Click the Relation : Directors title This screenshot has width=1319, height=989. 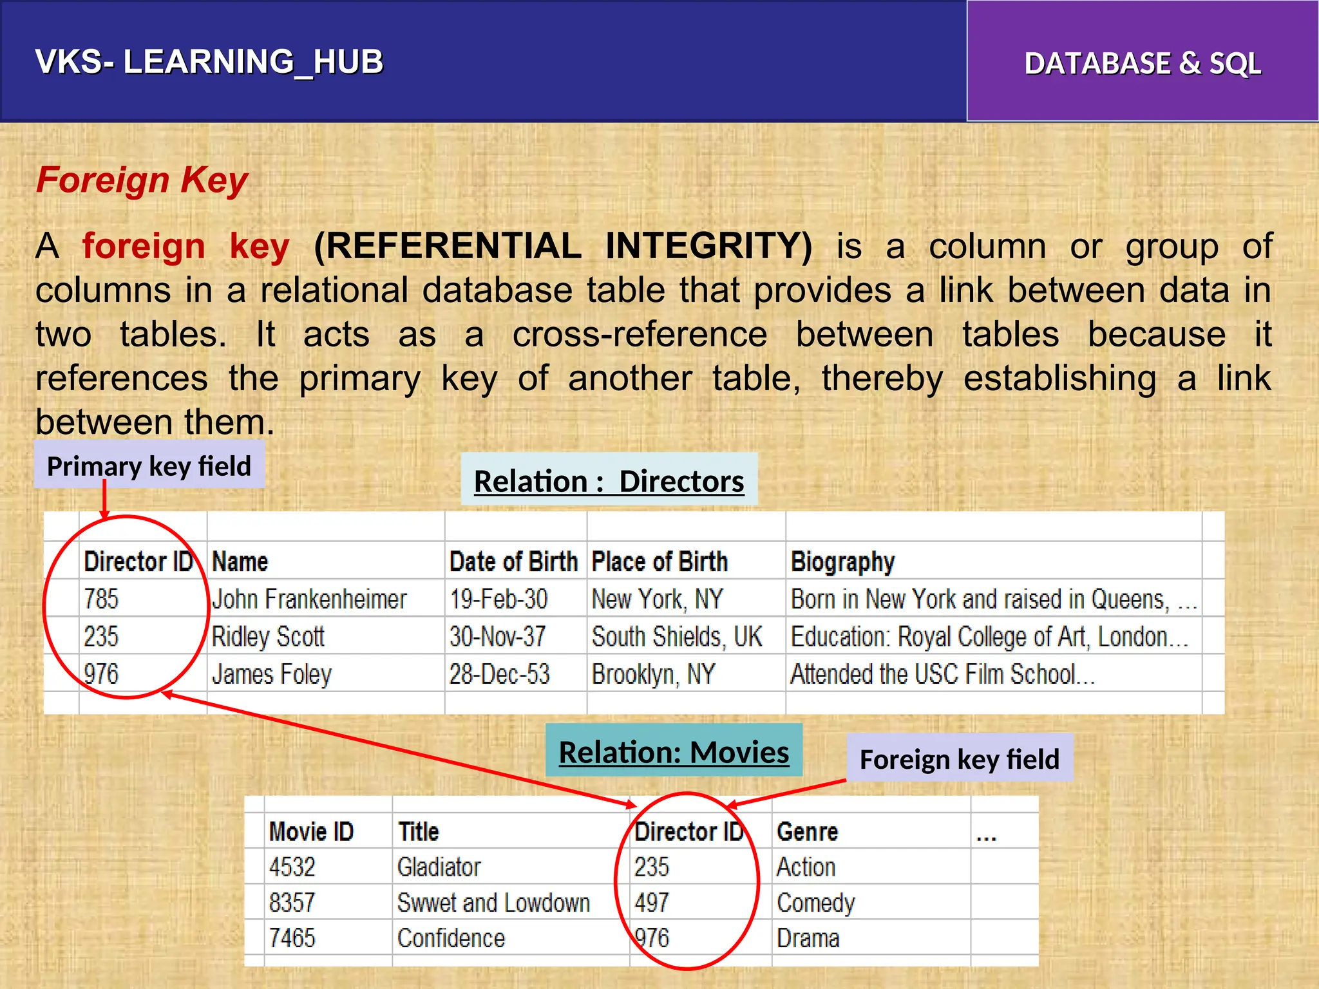click(609, 480)
